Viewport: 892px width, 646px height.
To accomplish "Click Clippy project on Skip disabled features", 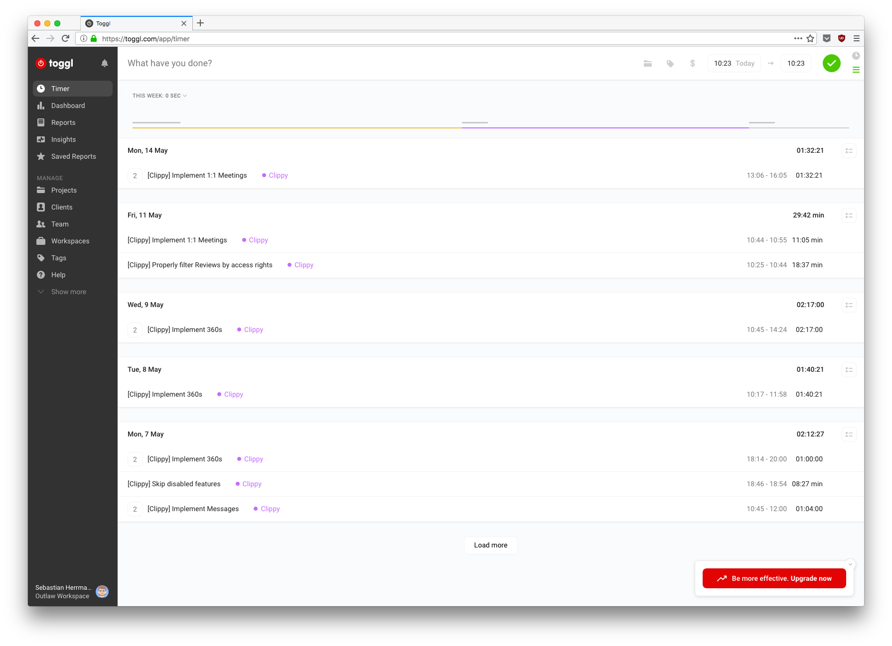I will click(x=249, y=484).
